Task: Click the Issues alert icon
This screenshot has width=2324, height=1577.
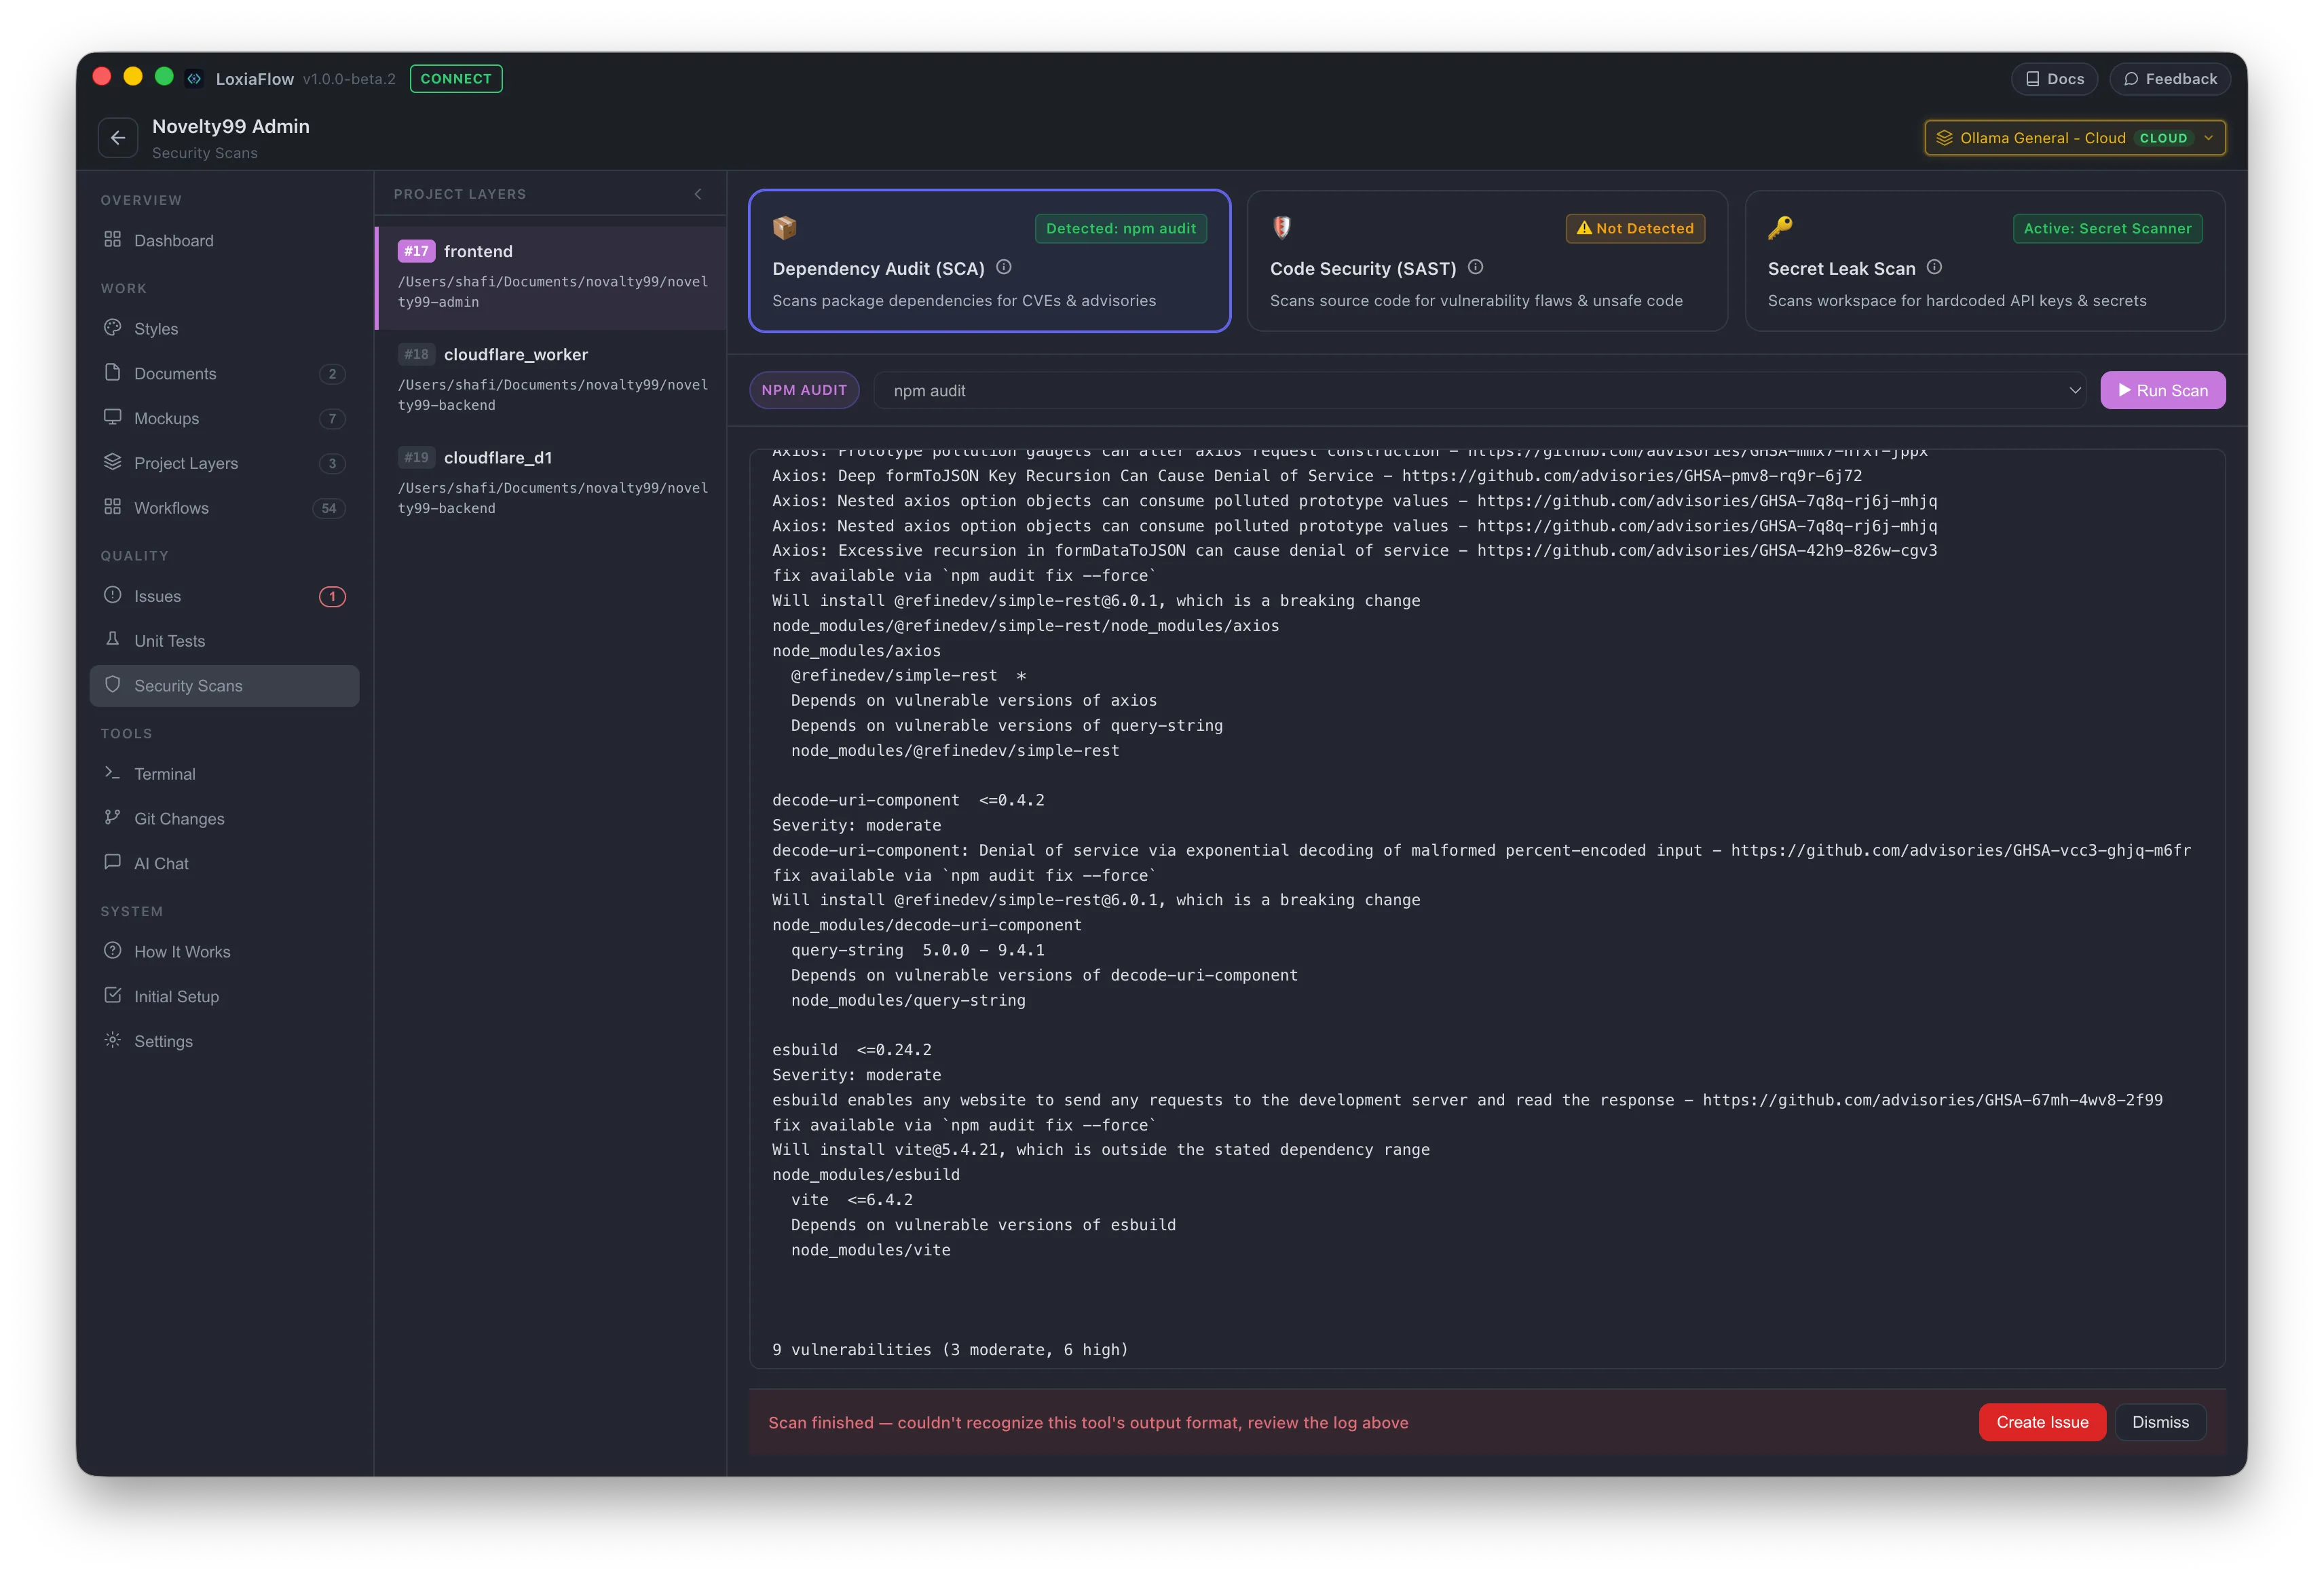Action: coord(113,595)
